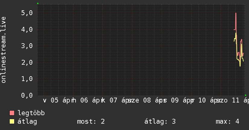
Task: Click the 2,0 y-axis label
Action: coord(27,62)
